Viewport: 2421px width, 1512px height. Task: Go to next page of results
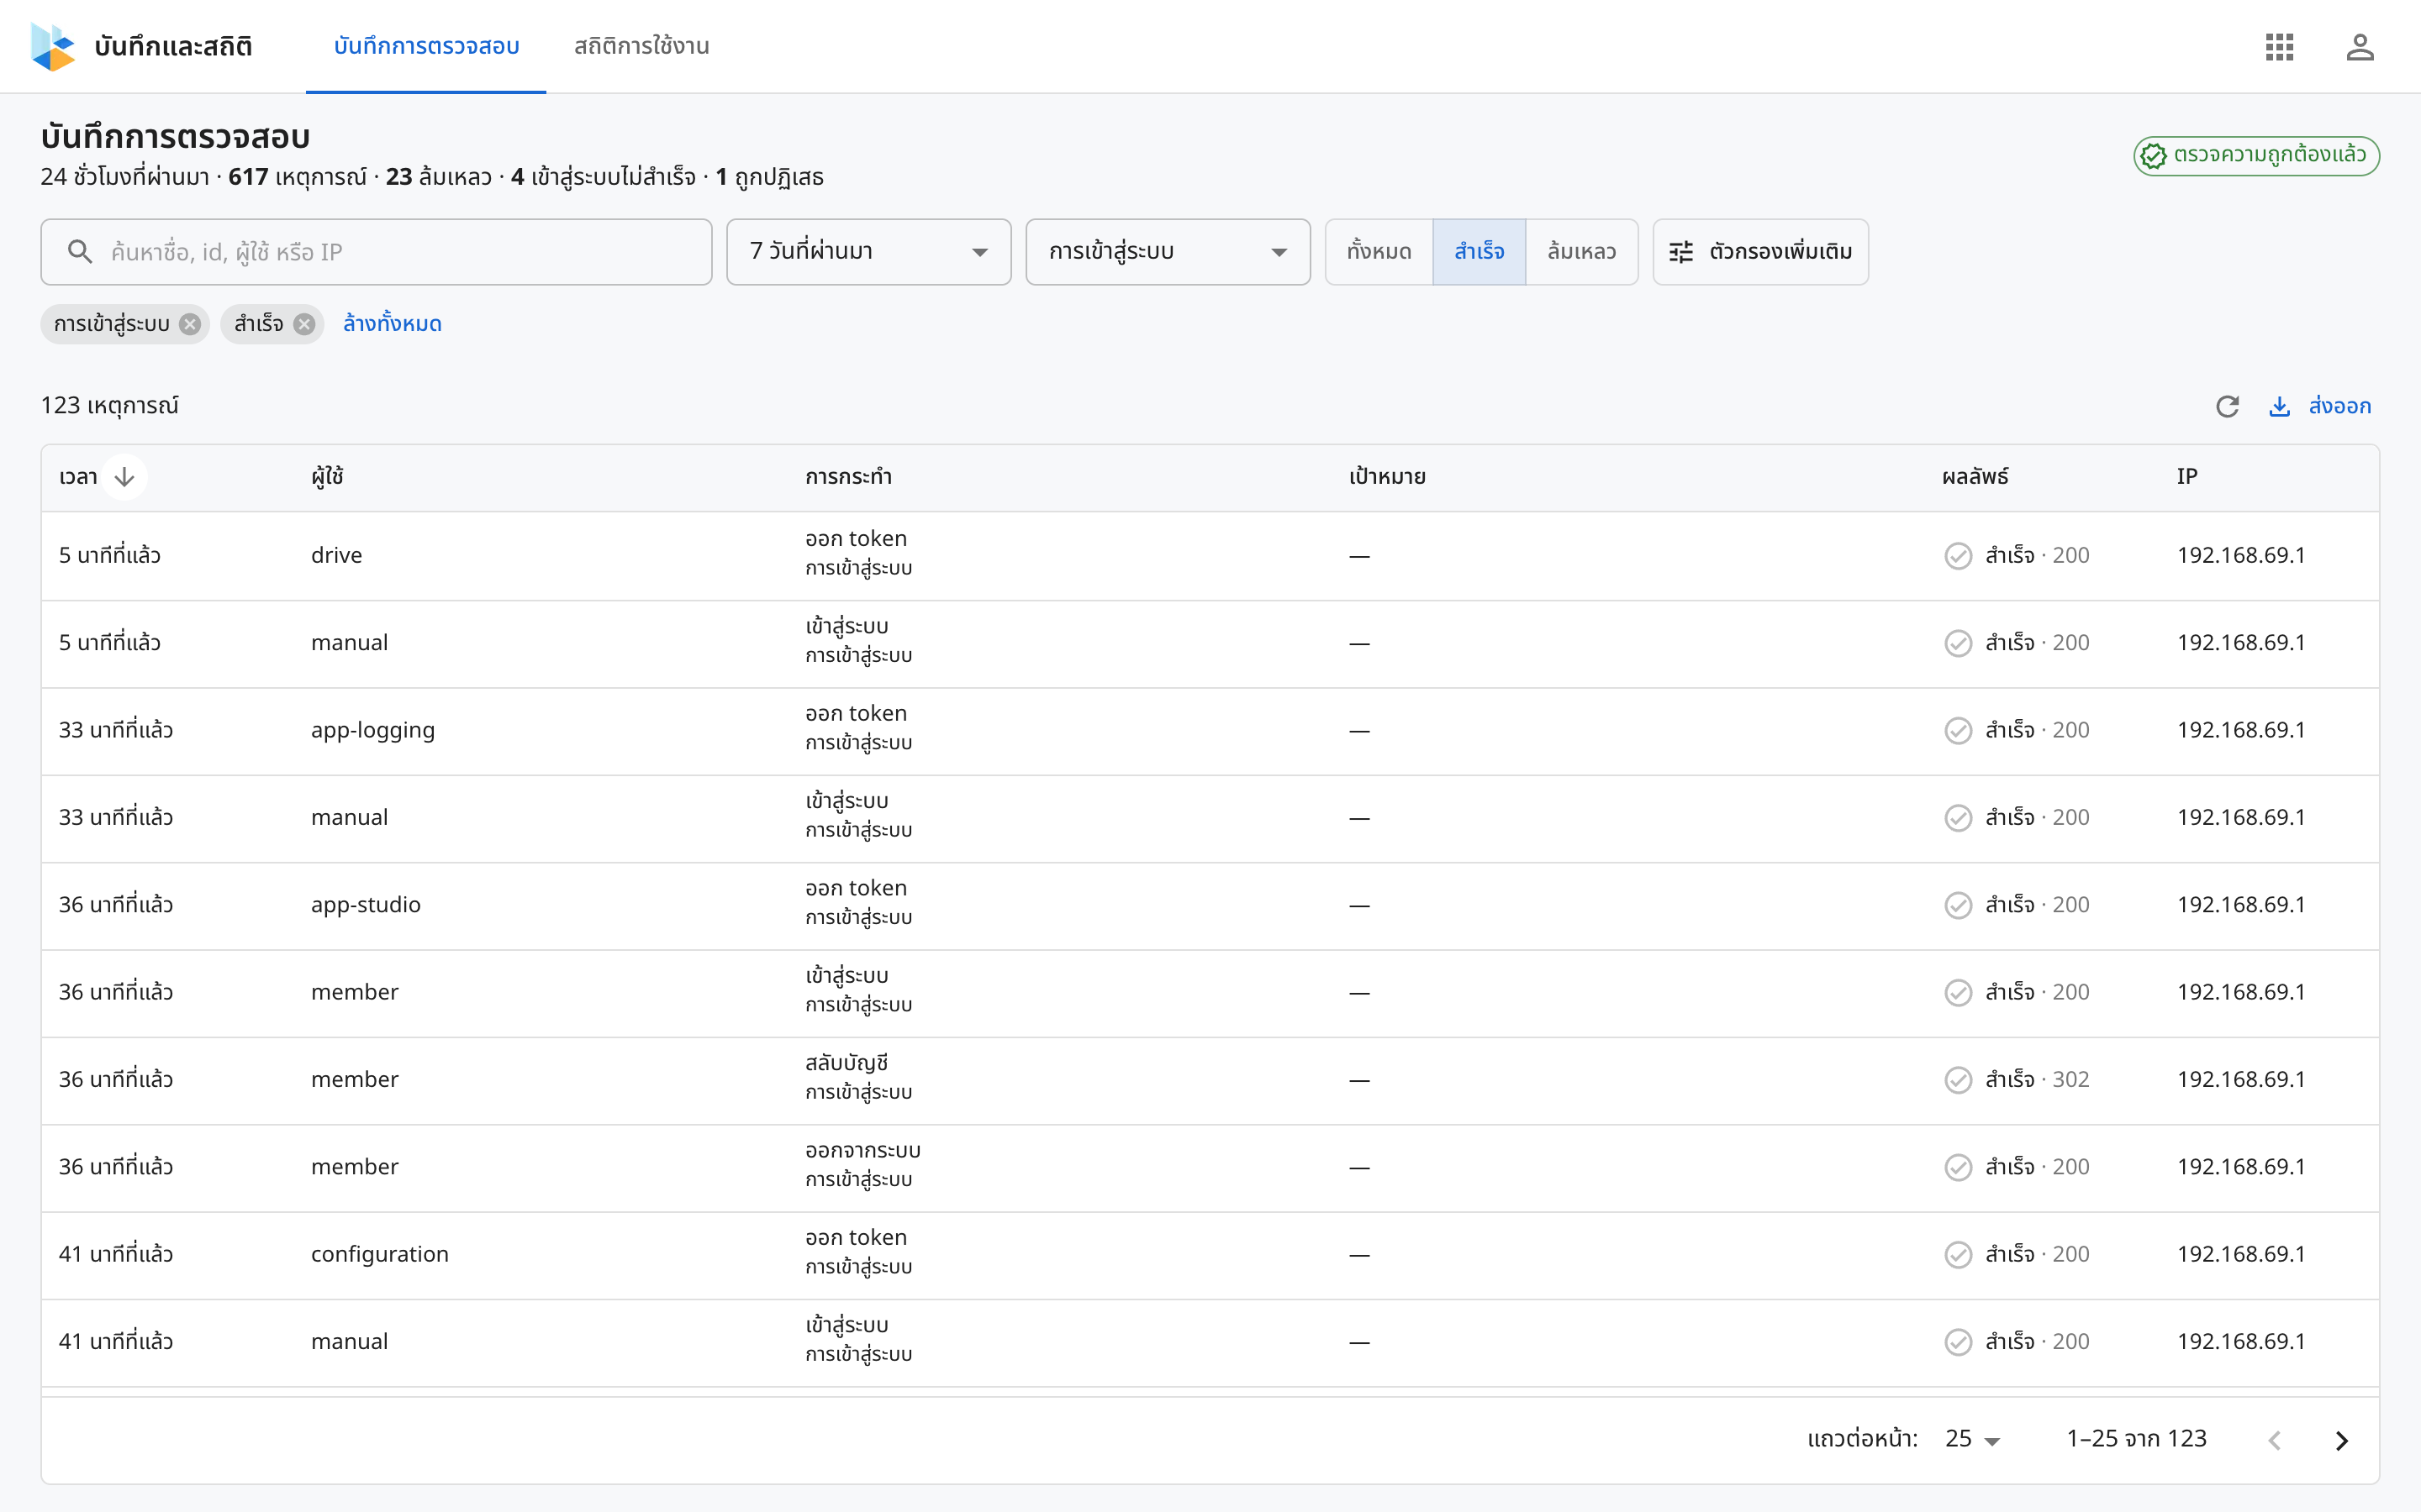point(2341,1440)
